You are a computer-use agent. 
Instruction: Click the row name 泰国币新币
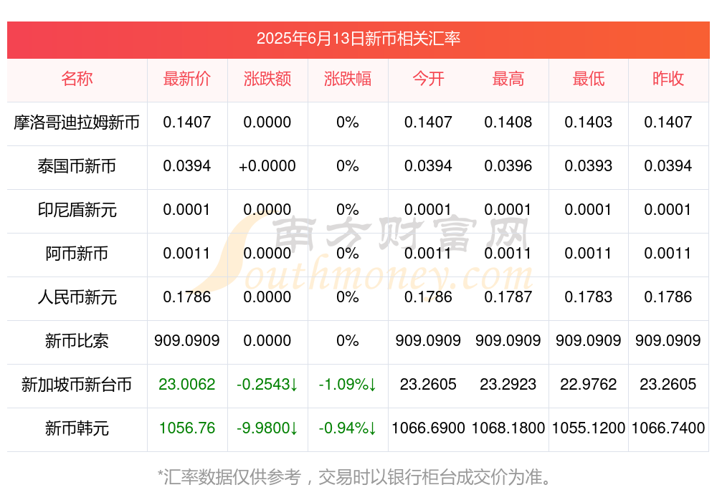[77, 166]
